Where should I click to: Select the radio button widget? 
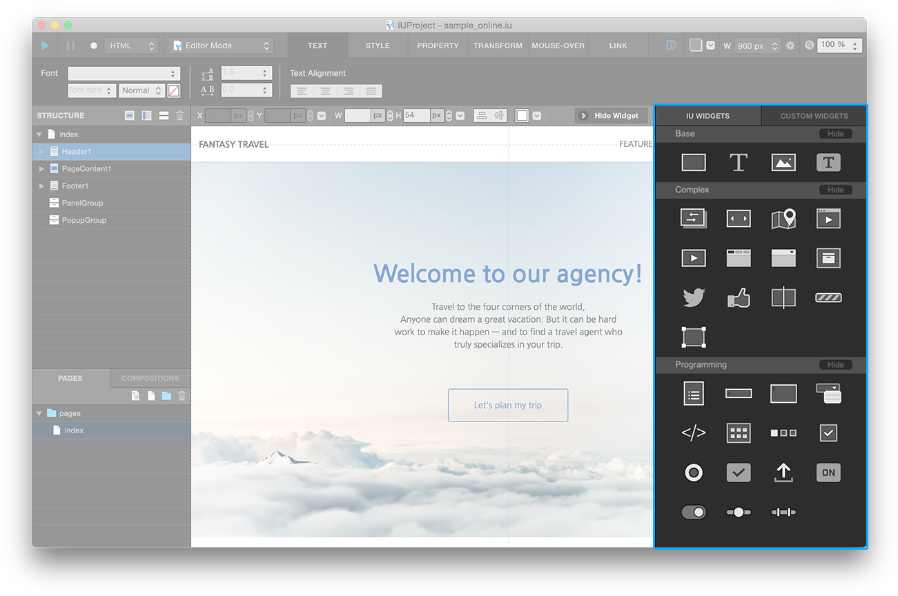[x=693, y=473]
